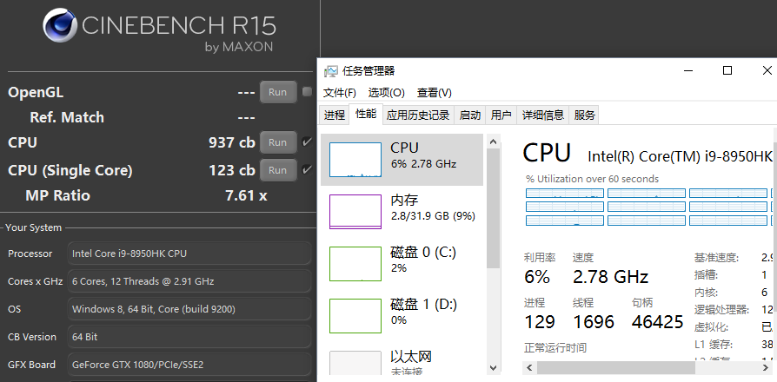777x382 pixels.
Task: Switch to the 详细信息 tab
Action: [543, 115]
